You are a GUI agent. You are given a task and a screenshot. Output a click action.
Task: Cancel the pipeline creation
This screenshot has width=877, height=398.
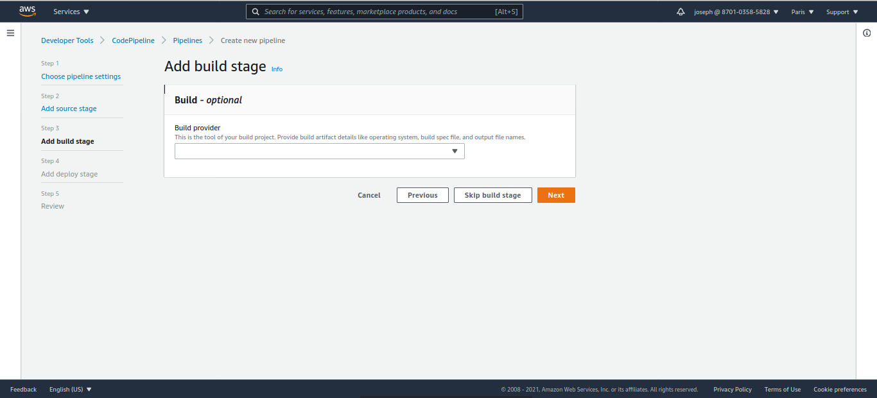pos(369,195)
